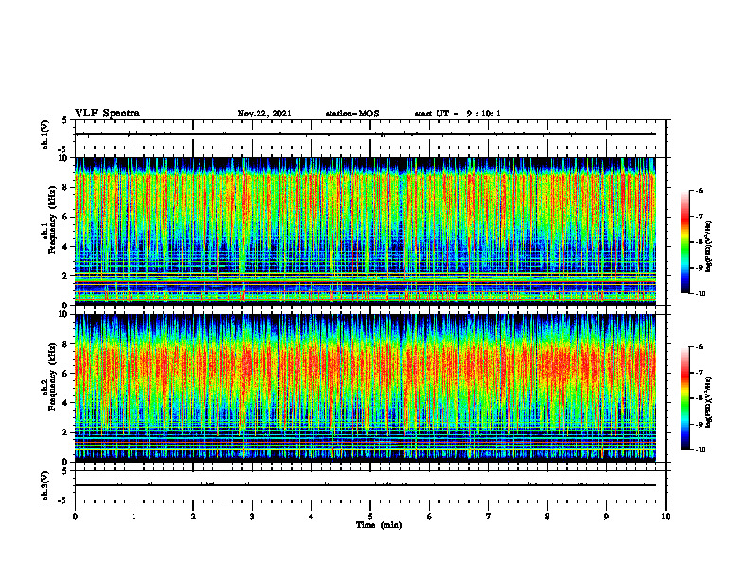
Task: Click the "VLF Spectra" plot title
Action: point(107,114)
